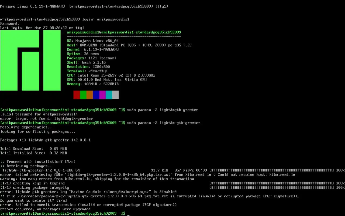Image resolution: width=345 pixels, height=216 pixels.
Task: Click the green color block in palette
Action: pyautogui.click(x=83, y=95)
